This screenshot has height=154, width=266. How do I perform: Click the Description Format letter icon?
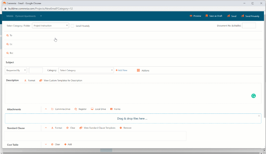coord(25,81)
